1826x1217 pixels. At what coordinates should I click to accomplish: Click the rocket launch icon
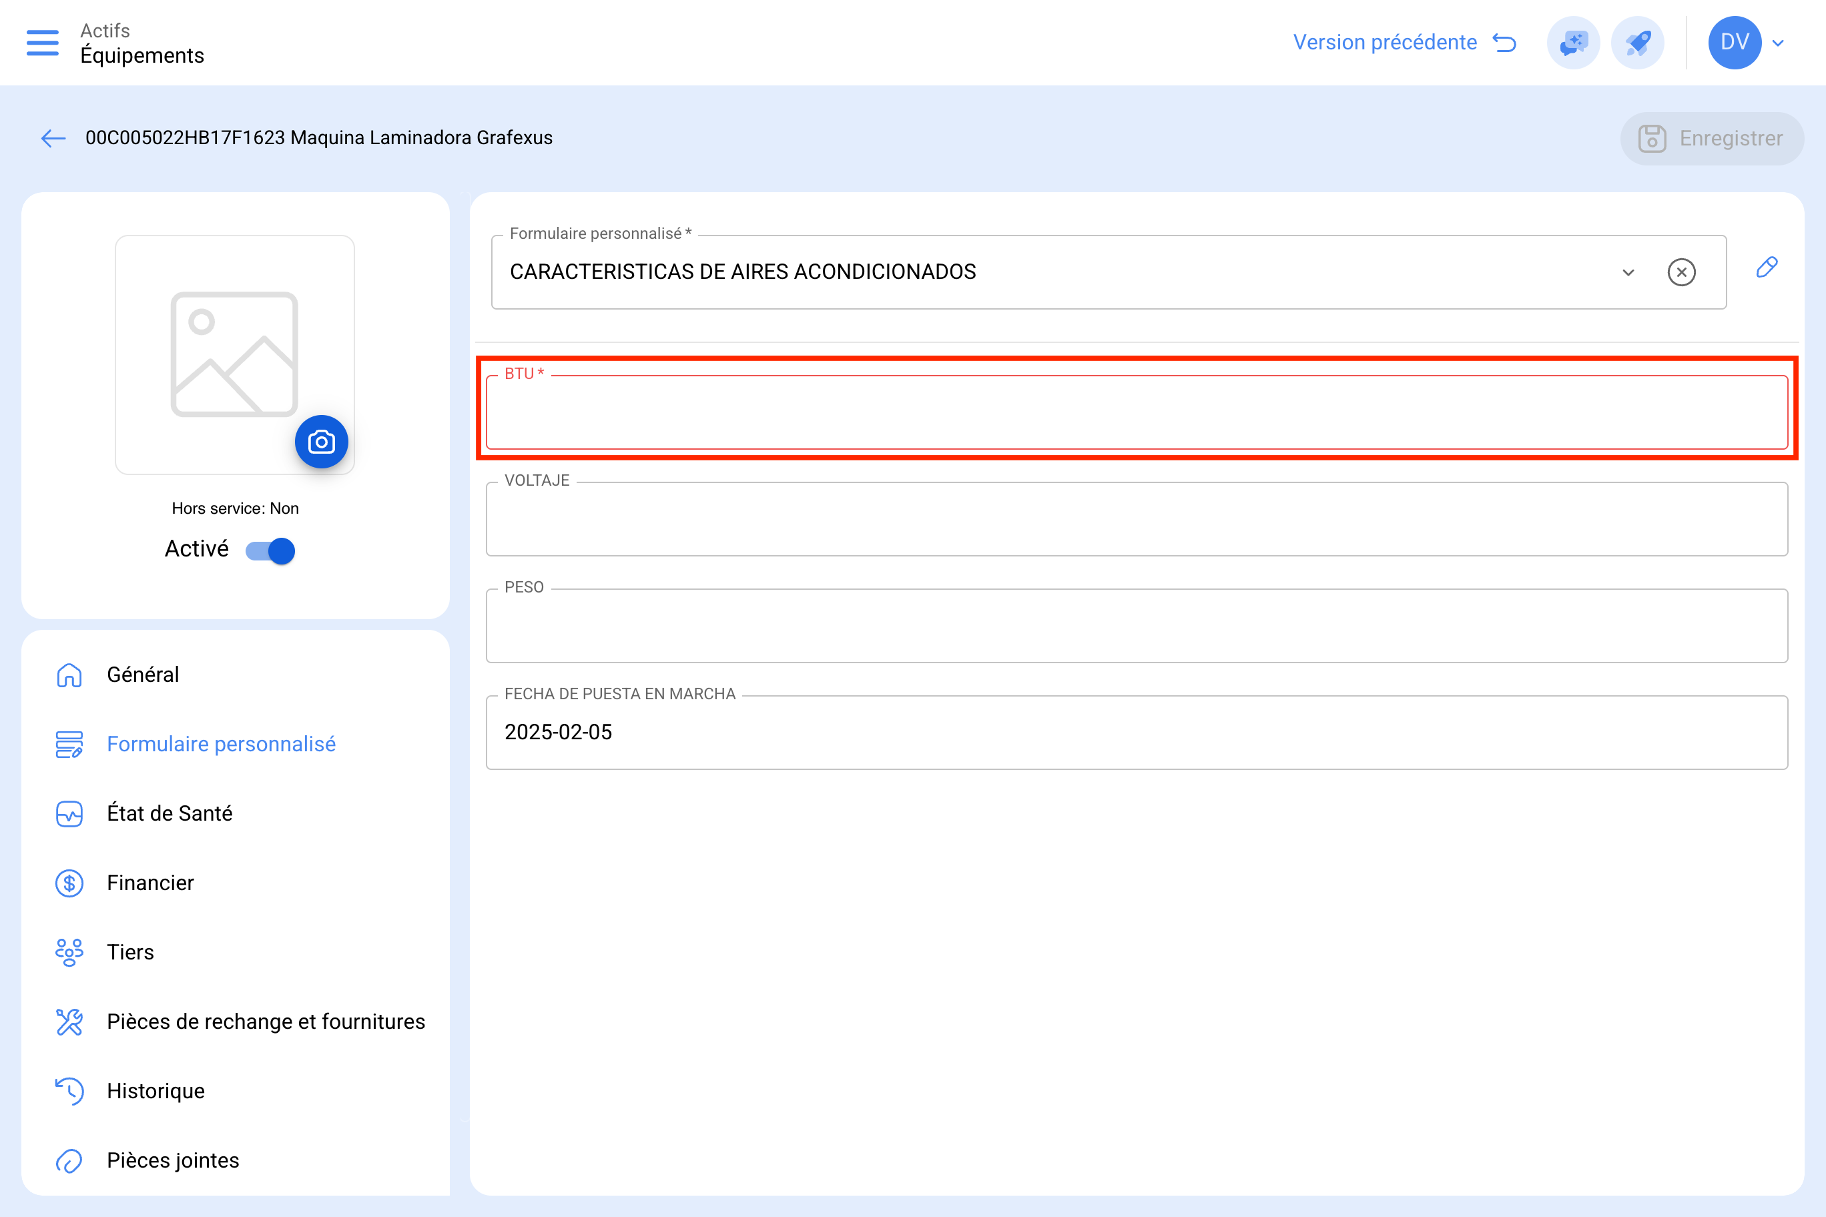pyautogui.click(x=1637, y=43)
